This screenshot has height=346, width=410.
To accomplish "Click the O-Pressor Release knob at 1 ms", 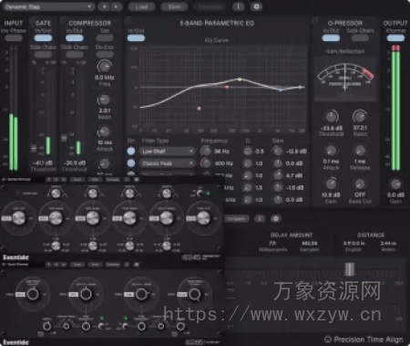I will (360, 151).
